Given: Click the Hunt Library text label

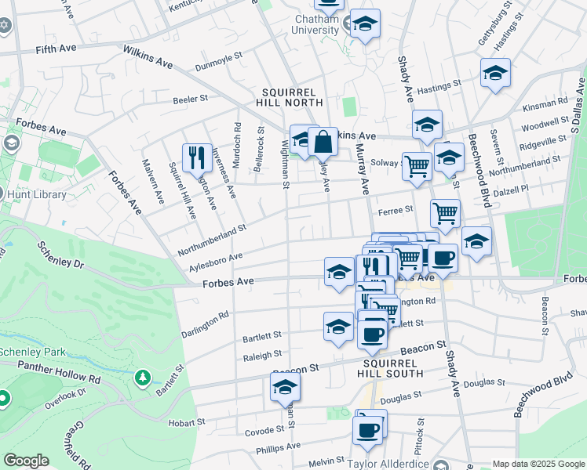Looking at the screenshot, I should coord(37,194).
